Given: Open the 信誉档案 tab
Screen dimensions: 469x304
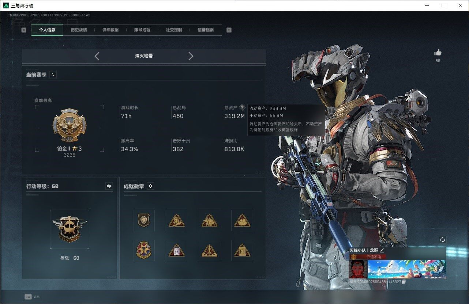Looking at the screenshot, I should (206, 30).
